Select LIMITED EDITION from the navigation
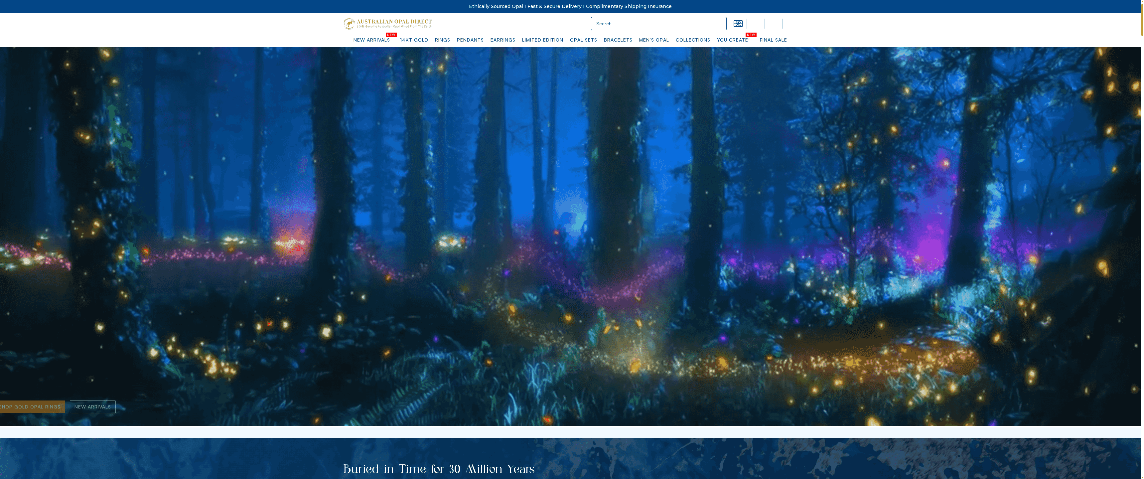Image resolution: width=1144 pixels, height=479 pixels. (x=542, y=40)
